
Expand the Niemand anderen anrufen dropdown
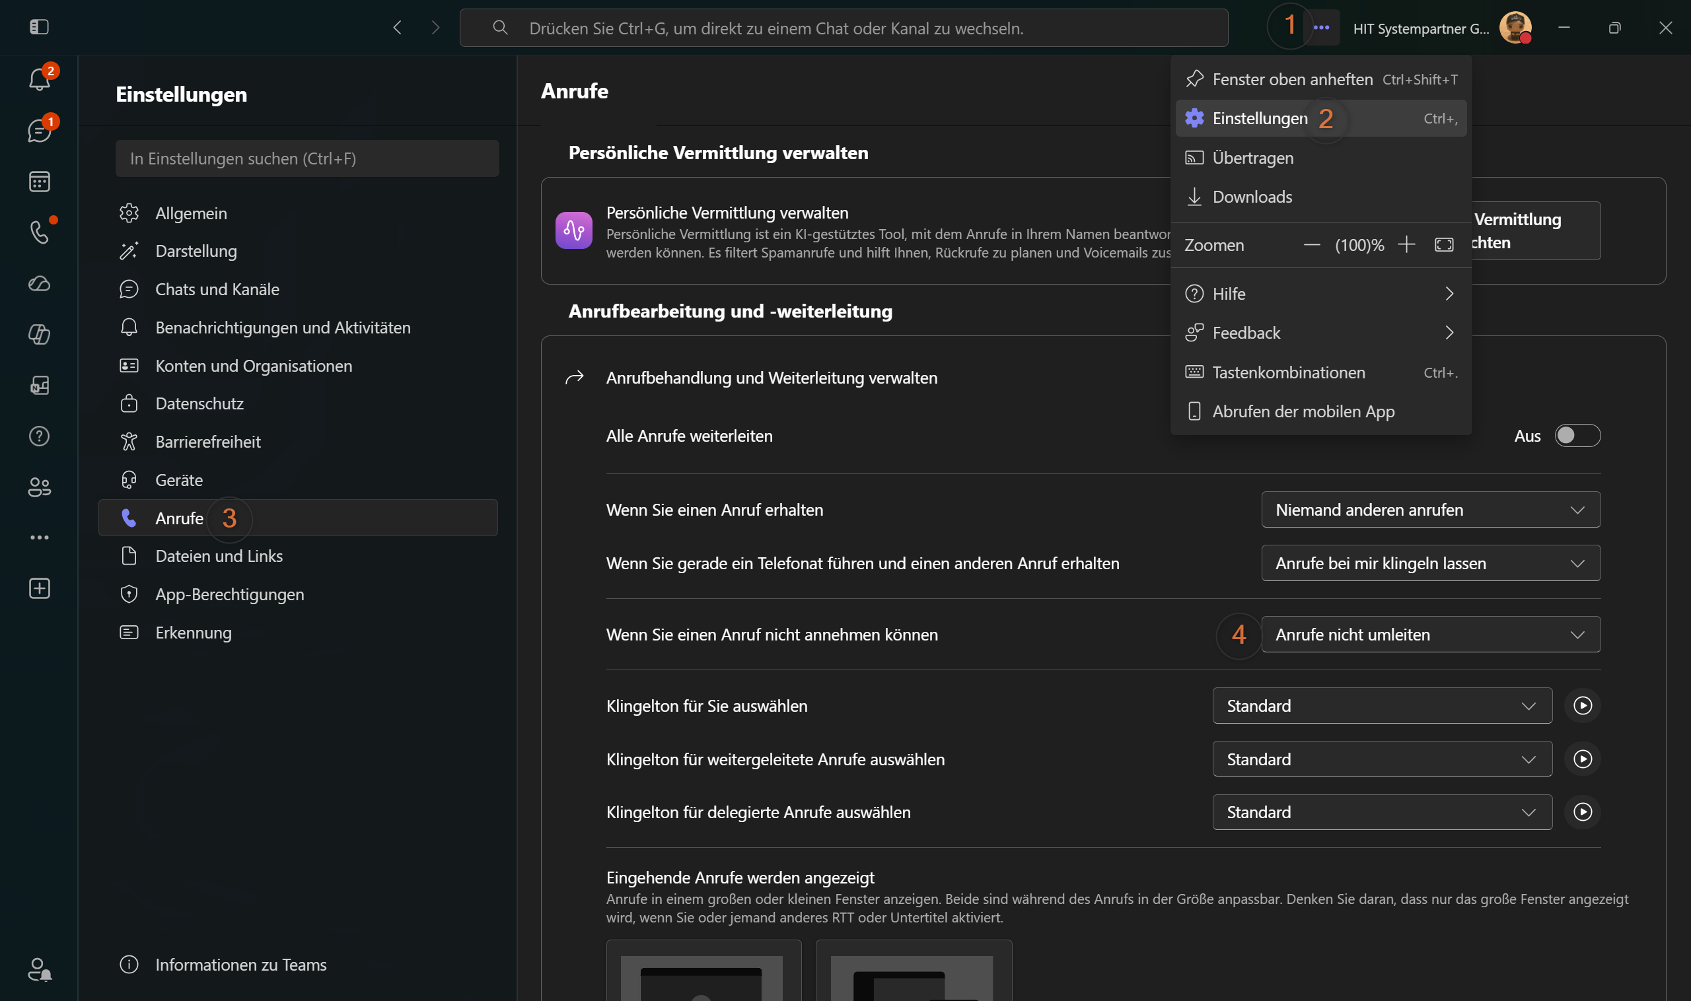[1431, 510]
